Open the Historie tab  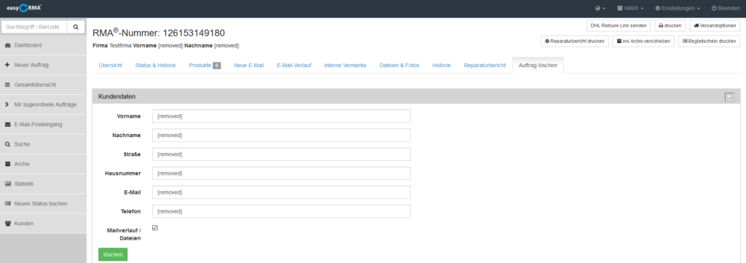[x=441, y=66]
